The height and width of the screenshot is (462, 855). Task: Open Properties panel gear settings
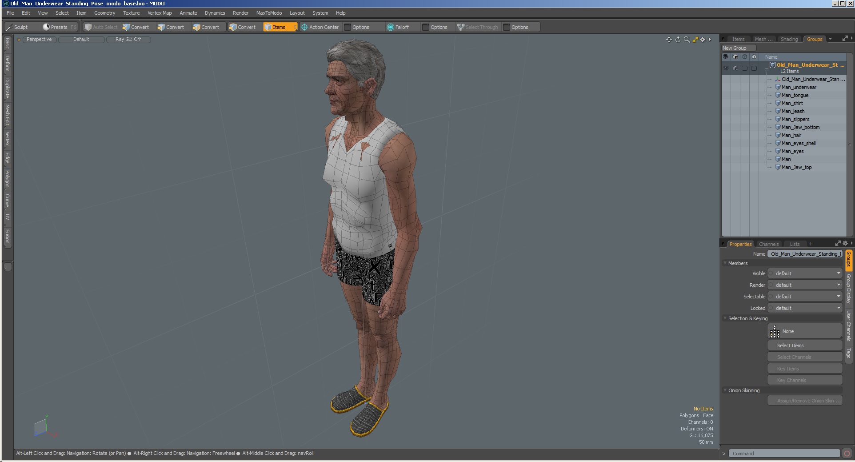coord(845,243)
